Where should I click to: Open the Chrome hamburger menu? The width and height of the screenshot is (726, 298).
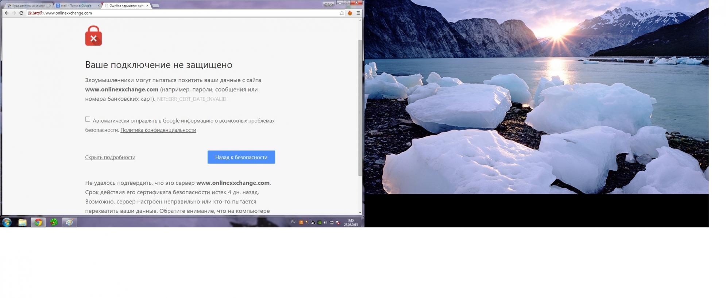[358, 13]
